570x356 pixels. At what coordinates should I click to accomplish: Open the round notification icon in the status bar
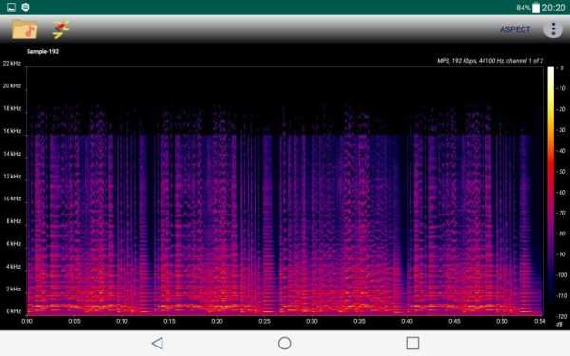click(26, 8)
